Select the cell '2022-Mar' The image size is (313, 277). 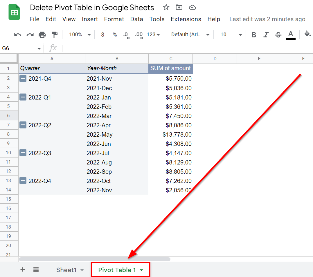click(x=117, y=116)
